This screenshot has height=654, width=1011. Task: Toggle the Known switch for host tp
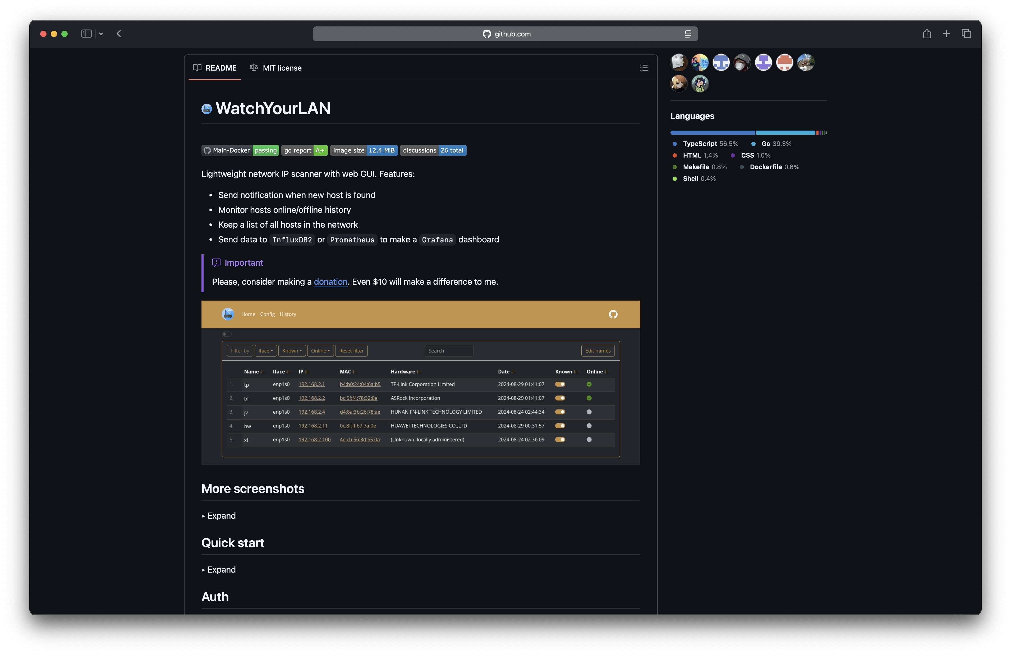click(x=560, y=384)
